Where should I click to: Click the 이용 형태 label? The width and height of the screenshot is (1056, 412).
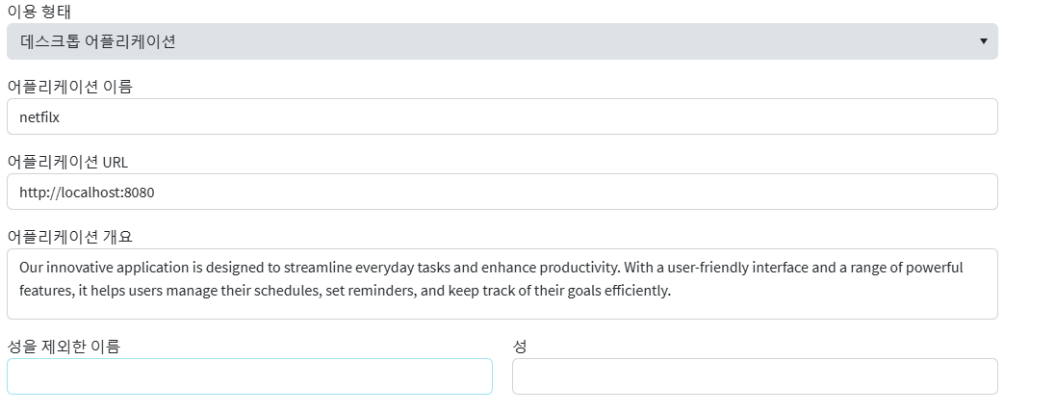click(x=45, y=12)
